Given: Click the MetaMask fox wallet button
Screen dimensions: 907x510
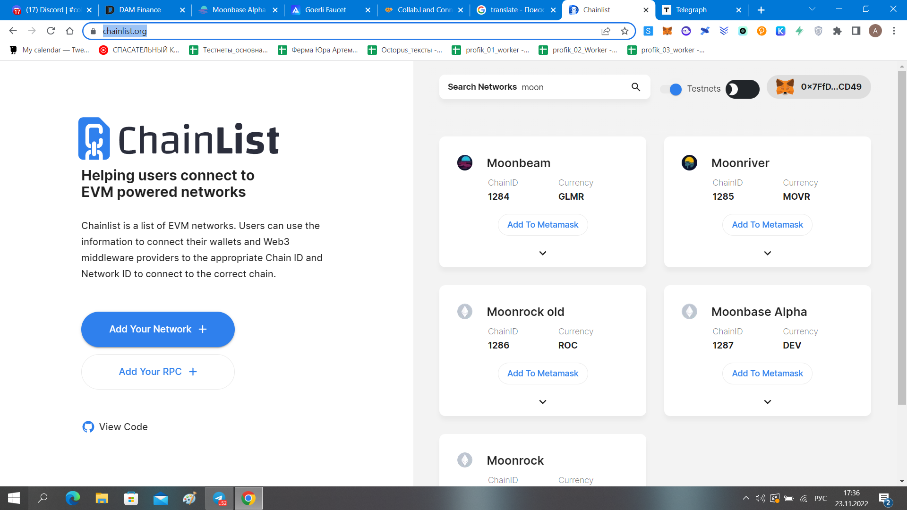Looking at the screenshot, I should click(x=818, y=87).
